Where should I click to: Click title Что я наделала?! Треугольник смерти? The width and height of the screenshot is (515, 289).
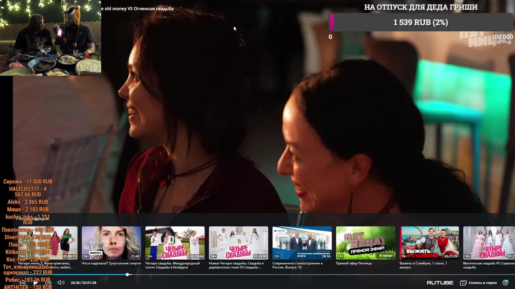tap(111, 263)
